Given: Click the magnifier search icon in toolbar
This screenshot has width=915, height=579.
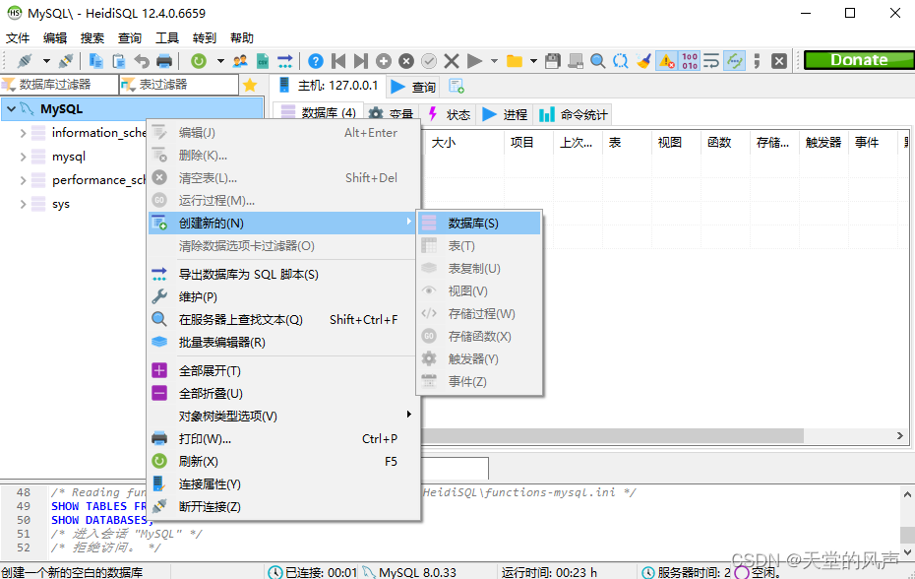Looking at the screenshot, I should click(597, 60).
